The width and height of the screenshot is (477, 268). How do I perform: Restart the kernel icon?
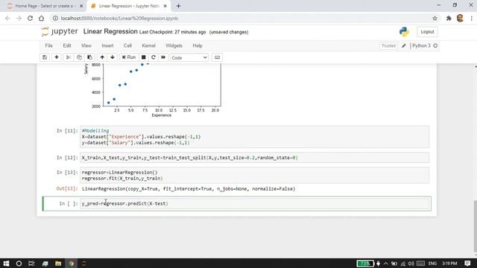(x=154, y=57)
